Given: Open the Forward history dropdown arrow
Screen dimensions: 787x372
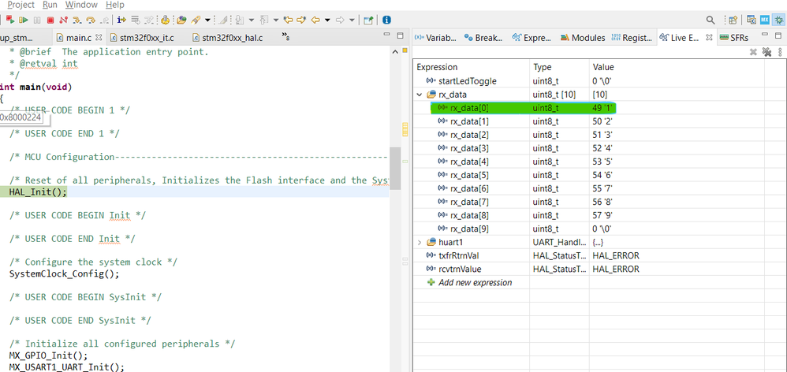Looking at the screenshot, I should point(352,20).
